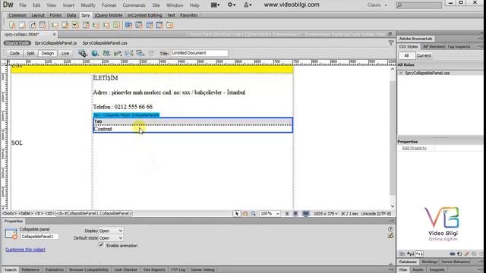Open the Default state dropdown

coord(111,238)
